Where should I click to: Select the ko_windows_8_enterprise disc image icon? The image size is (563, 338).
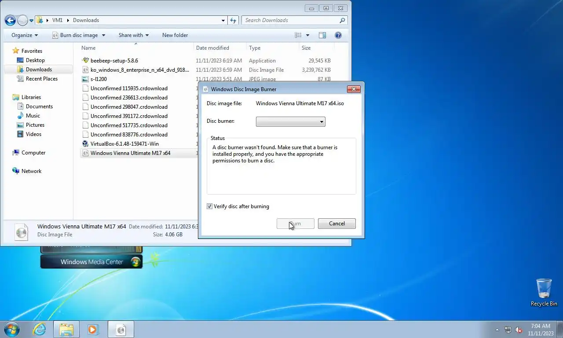[x=85, y=70]
